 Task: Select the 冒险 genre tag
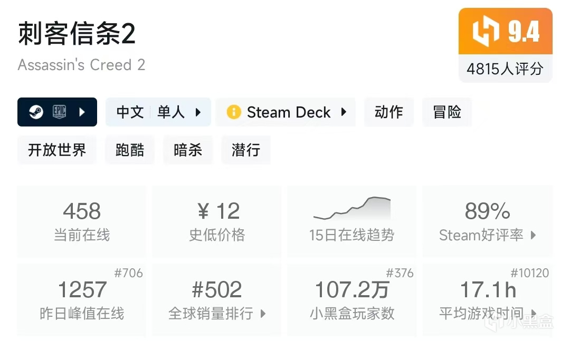[447, 112]
